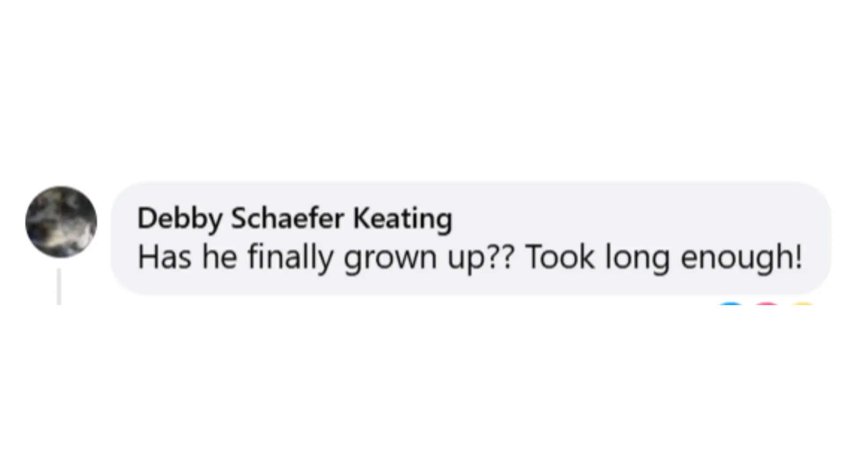
Task: Open Debby Schaefer Keating's profile picture
Action: (x=61, y=222)
